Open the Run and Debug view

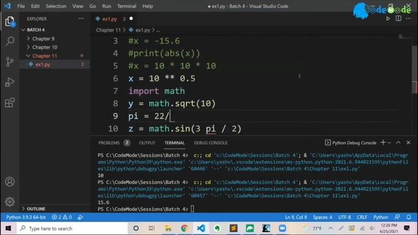[10, 82]
